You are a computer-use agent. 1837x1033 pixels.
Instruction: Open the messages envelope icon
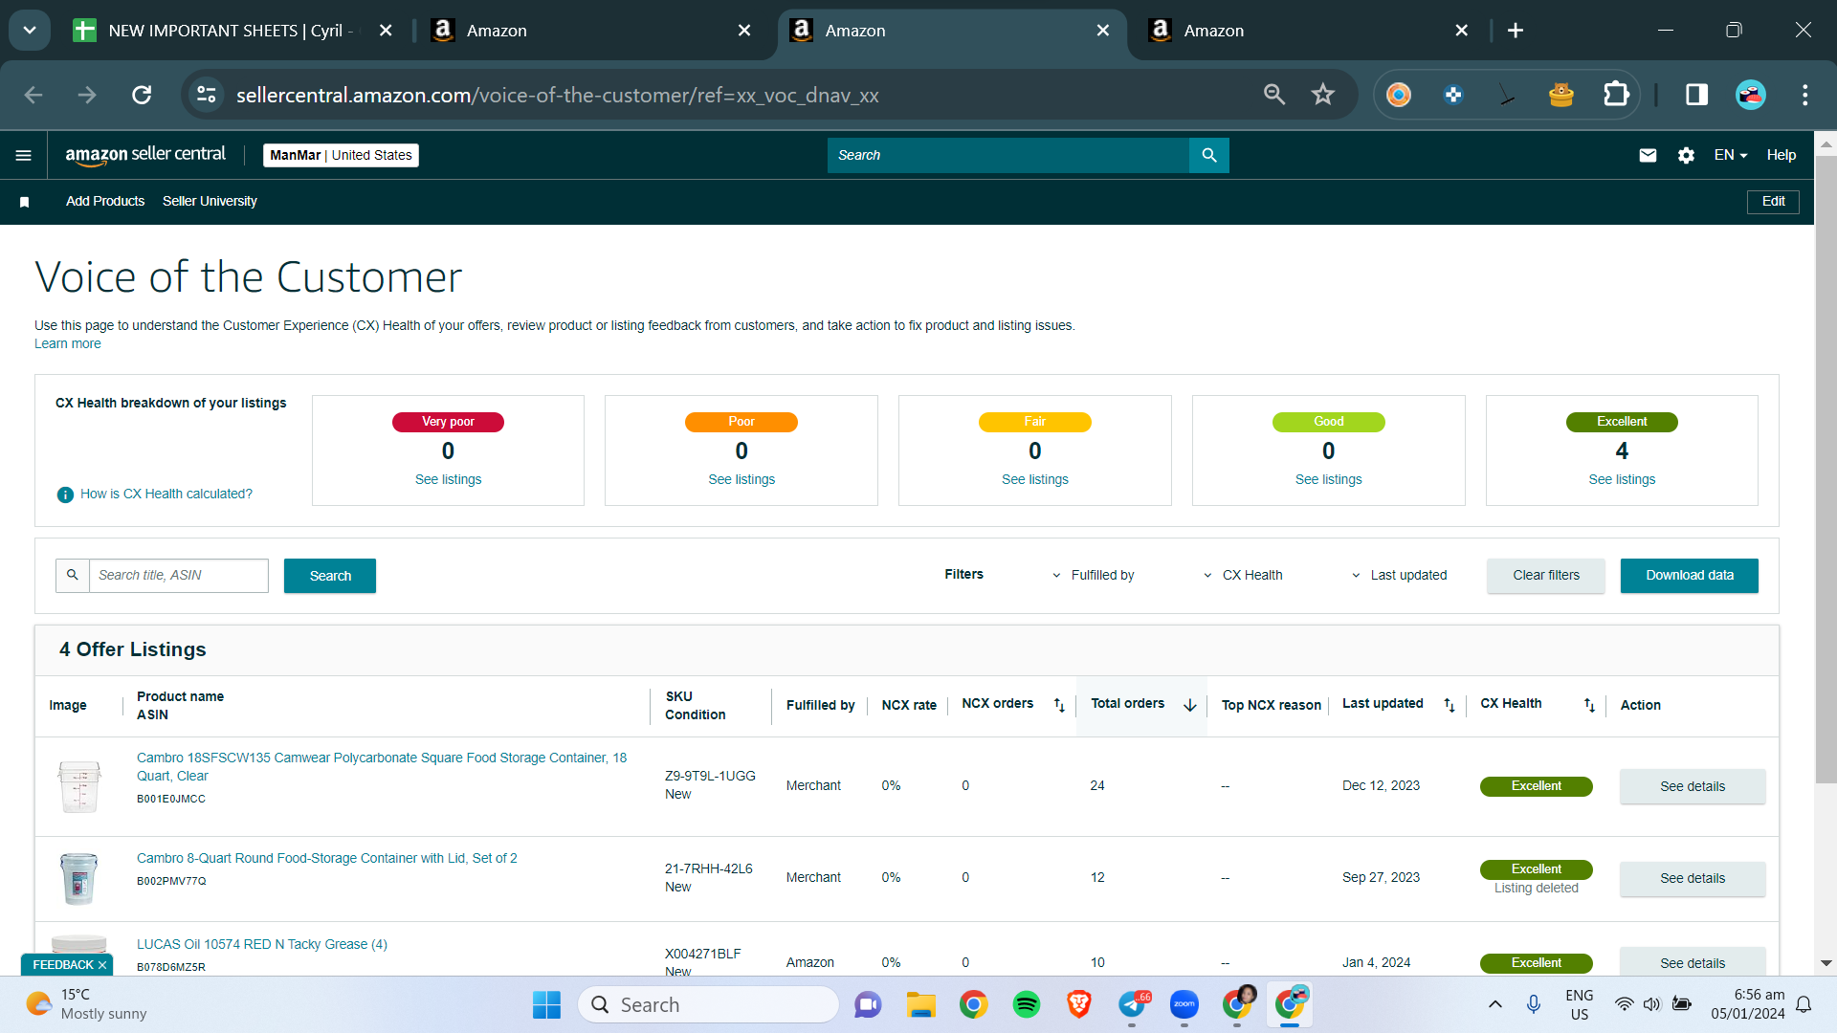click(1648, 155)
